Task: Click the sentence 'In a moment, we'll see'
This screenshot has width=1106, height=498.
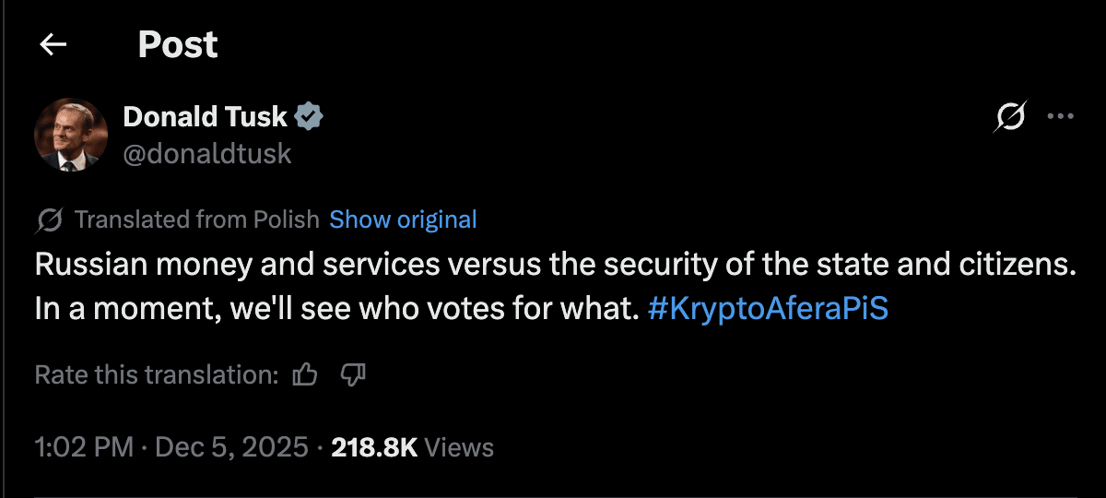Action: point(336,308)
